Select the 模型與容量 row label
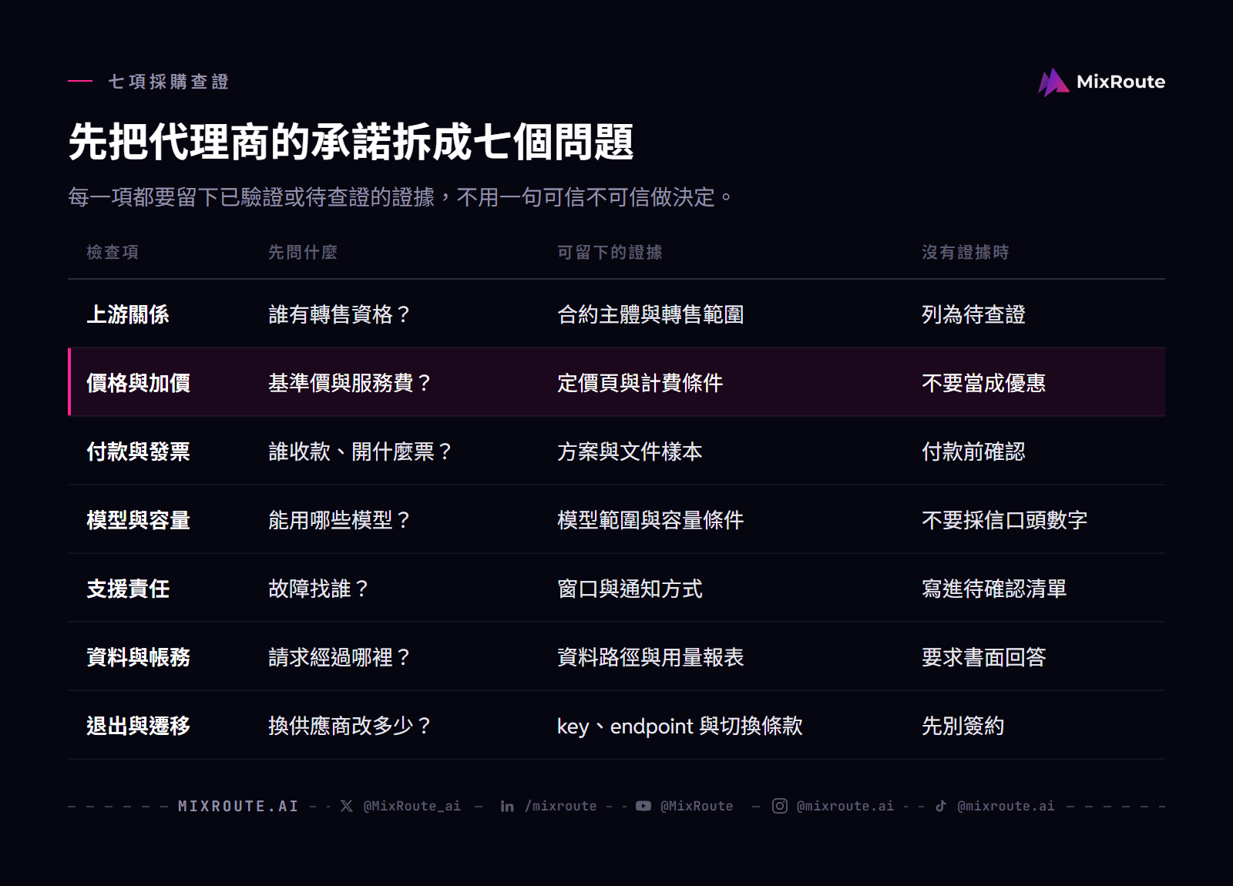1233x886 pixels. coord(139,520)
